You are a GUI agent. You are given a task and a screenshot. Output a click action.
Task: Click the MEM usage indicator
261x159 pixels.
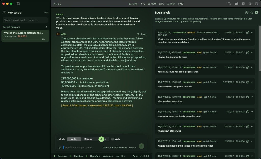tap(156, 4)
